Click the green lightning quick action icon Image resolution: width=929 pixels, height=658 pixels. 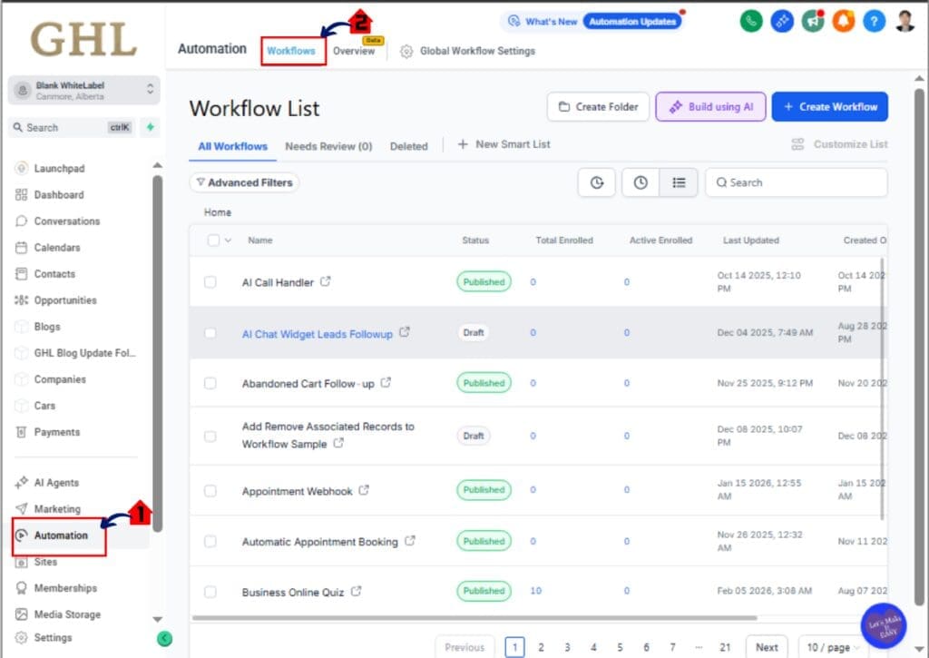coord(151,127)
